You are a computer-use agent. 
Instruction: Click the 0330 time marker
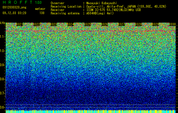172,24
